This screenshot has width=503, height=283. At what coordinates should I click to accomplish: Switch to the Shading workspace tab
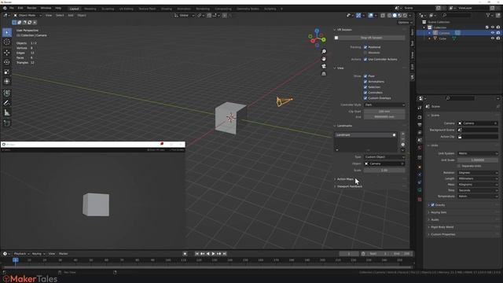point(166,9)
